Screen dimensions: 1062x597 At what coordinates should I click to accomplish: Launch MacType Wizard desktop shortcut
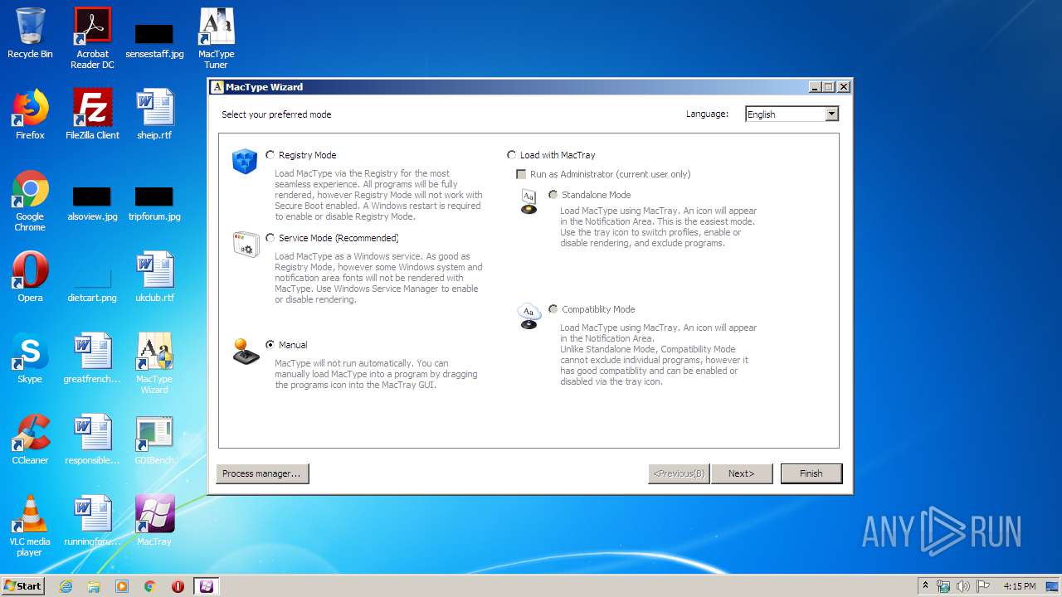[x=154, y=363]
